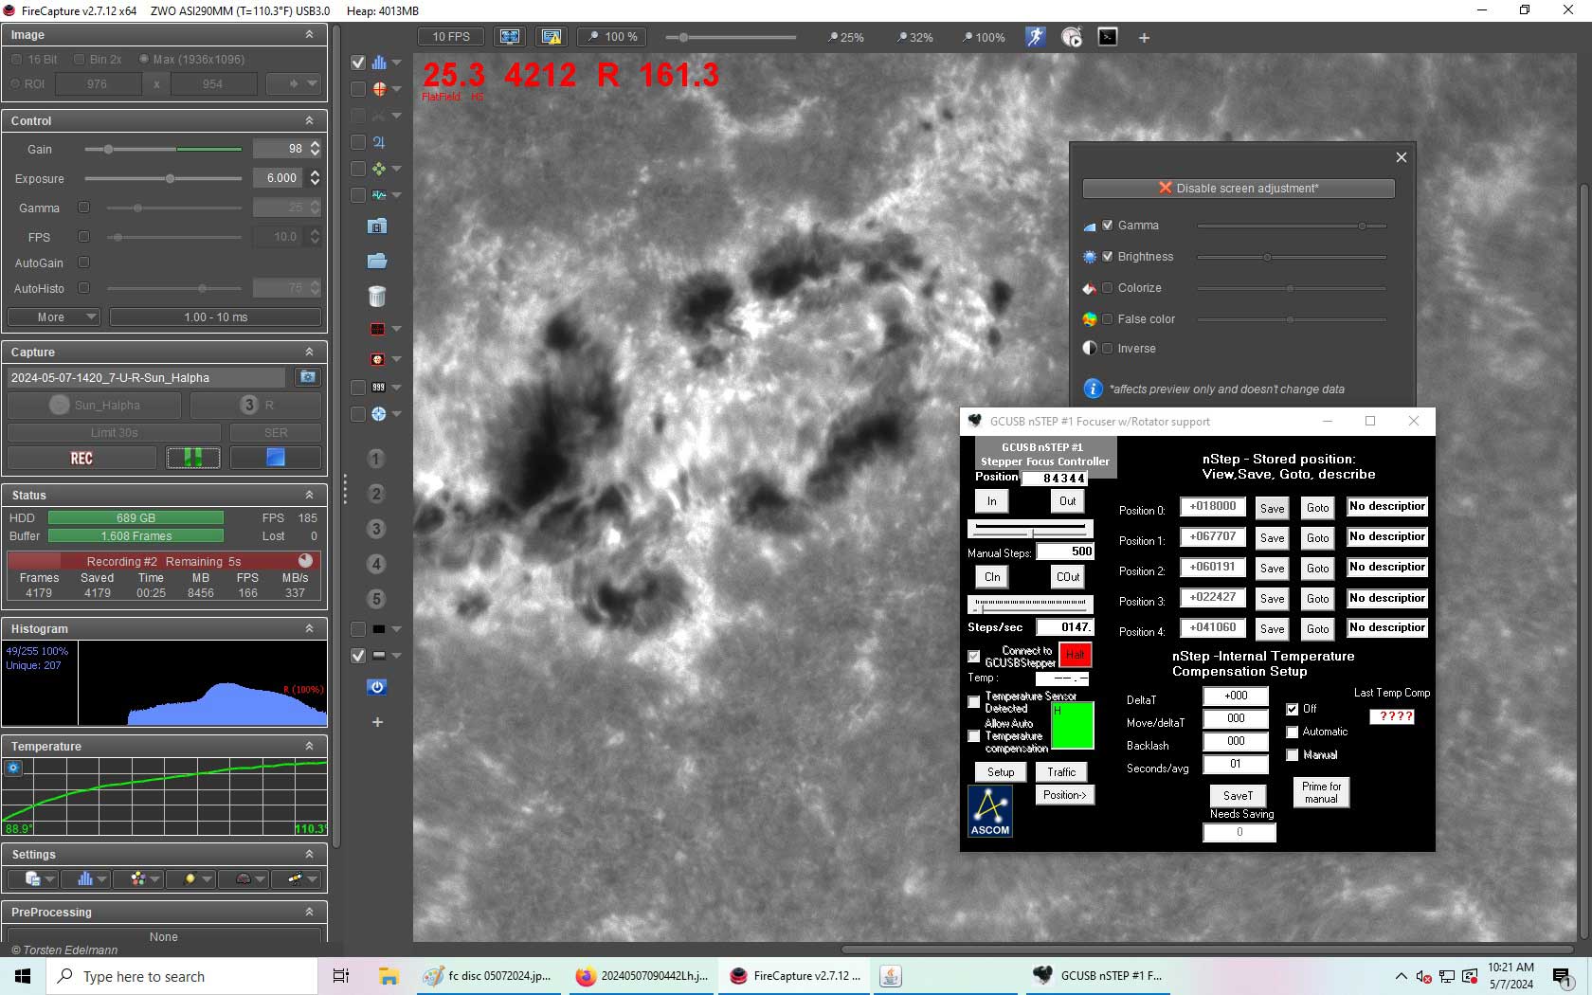Screen dimensions: 1592x995
Task: Collapse the Image panel
Action: pos(309,34)
